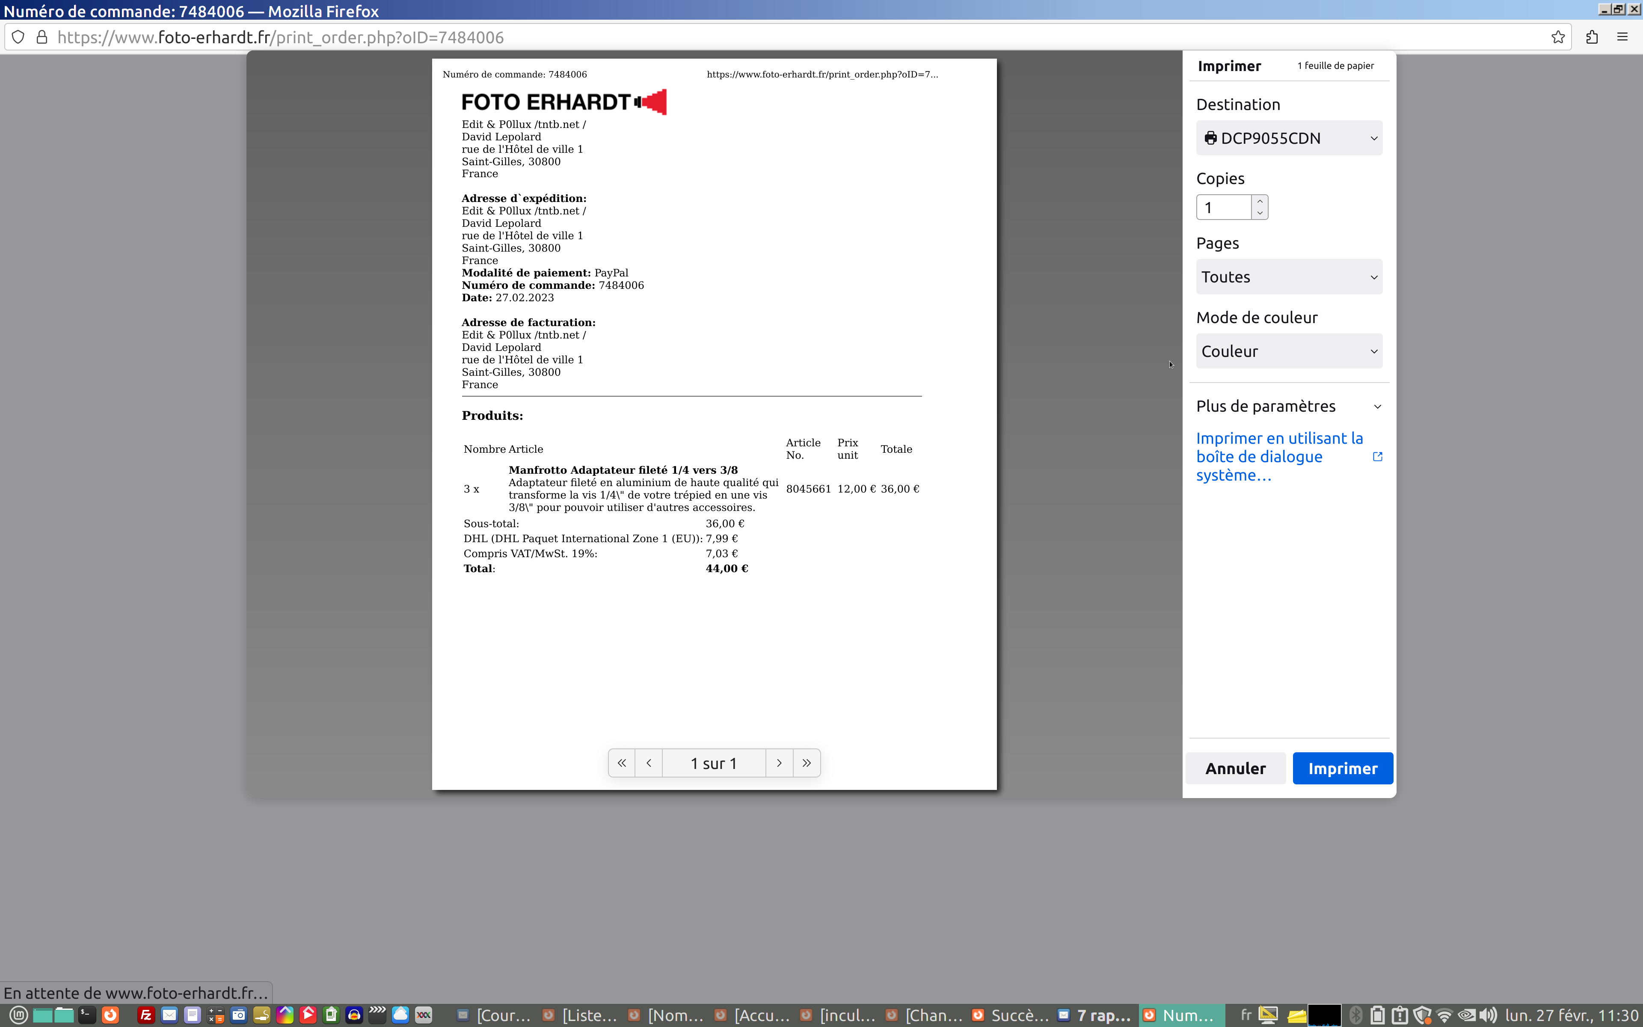View site security padlock info
The image size is (1643, 1027).
[42, 37]
